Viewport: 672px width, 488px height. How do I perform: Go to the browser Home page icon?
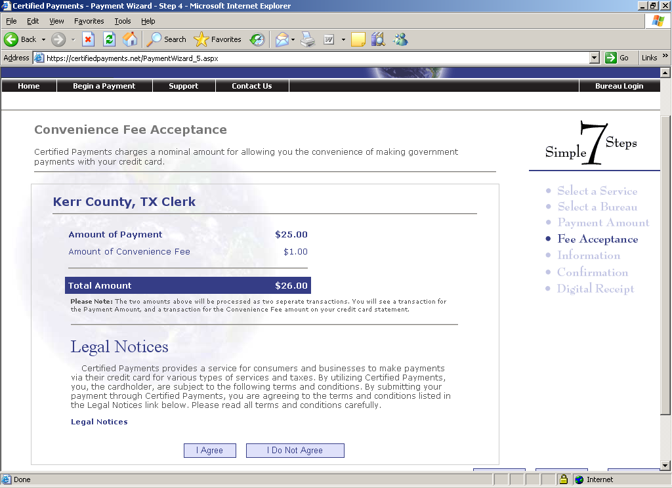pyautogui.click(x=131, y=39)
